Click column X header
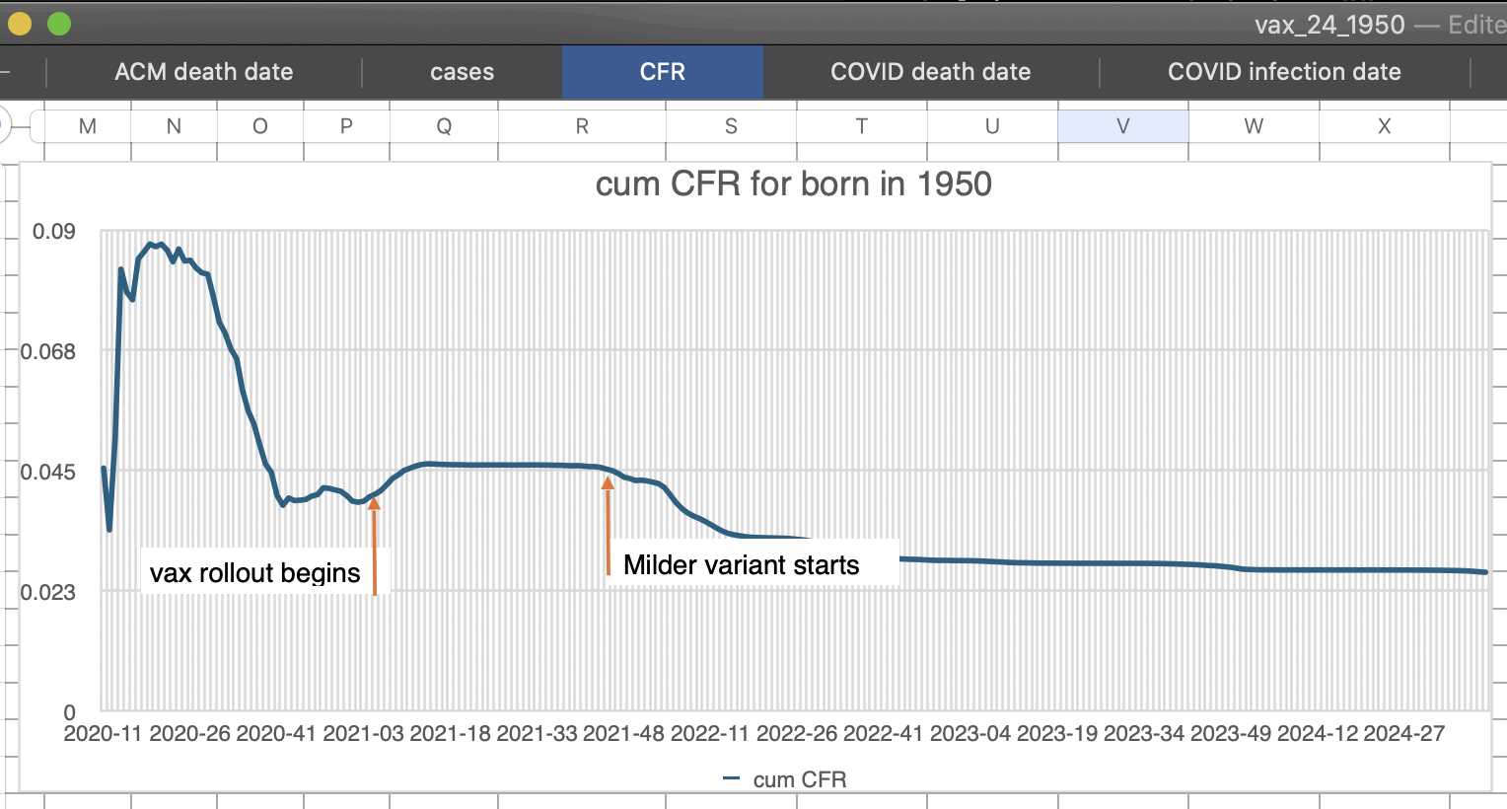Viewport: 1507px width, 809px height. point(1384,126)
